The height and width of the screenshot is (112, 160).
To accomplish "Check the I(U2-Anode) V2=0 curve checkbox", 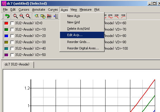I will click(12, 23).
